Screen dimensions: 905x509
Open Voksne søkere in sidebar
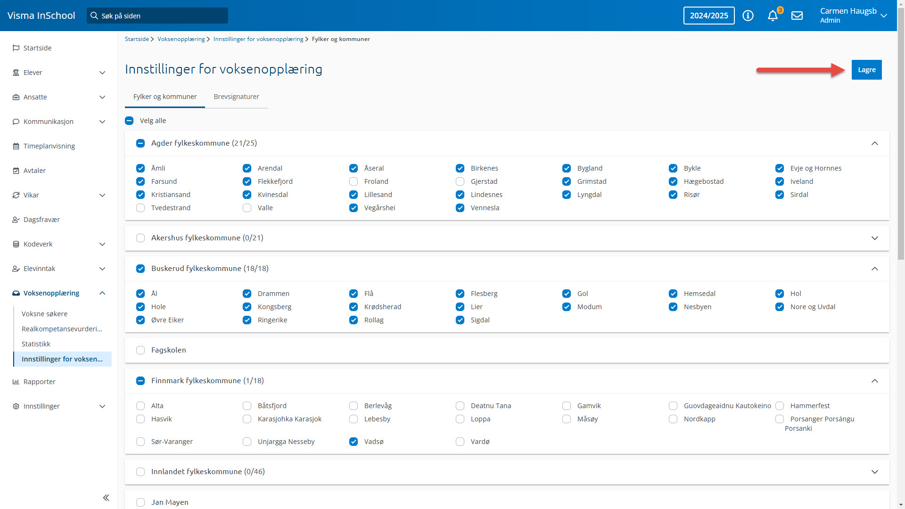(44, 314)
